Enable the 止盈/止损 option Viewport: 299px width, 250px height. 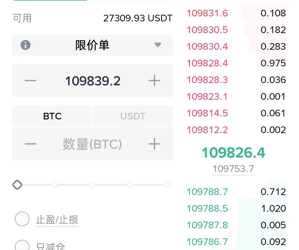coord(22,219)
